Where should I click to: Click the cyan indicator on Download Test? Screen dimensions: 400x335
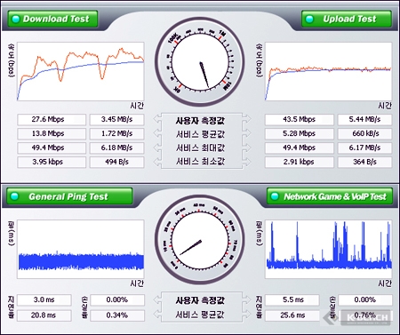[15, 19]
